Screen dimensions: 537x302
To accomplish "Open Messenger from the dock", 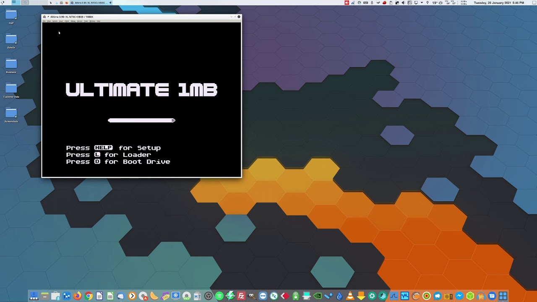I will 459,296.
